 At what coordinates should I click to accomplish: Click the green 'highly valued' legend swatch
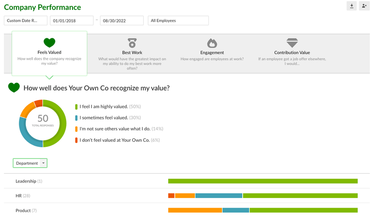76,107
